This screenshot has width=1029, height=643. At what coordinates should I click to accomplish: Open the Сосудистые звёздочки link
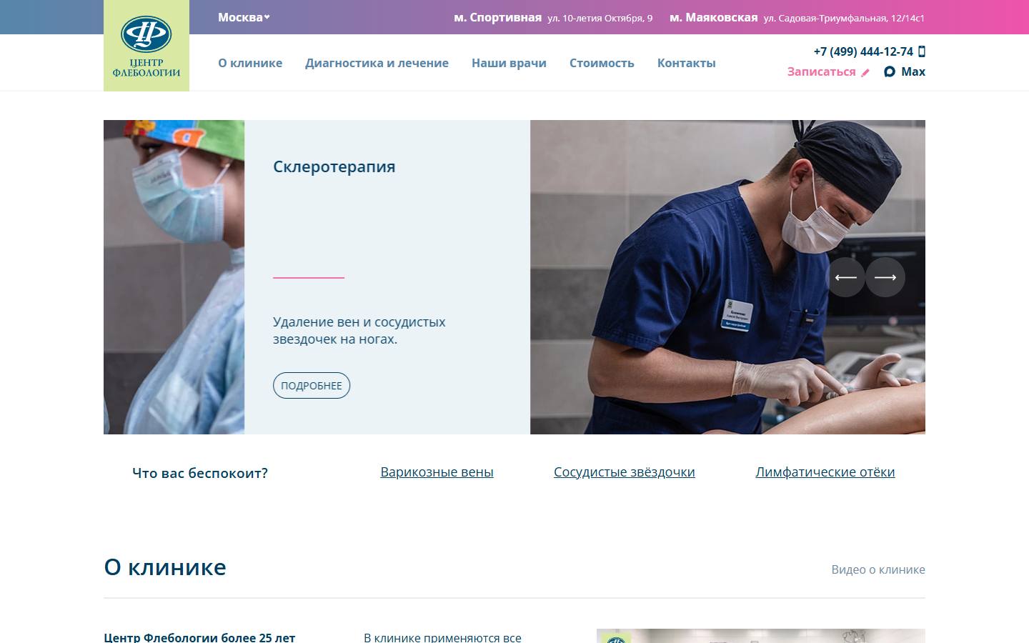(624, 472)
